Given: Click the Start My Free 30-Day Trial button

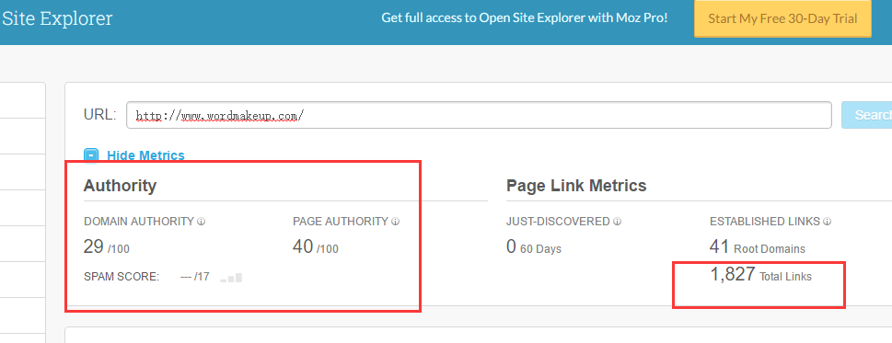Looking at the screenshot, I should (x=782, y=18).
